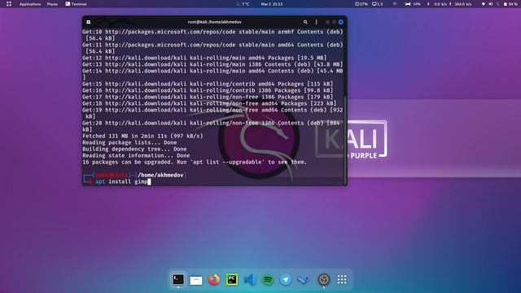Click the Get:18 non-free amd64 Packages line
The height and width of the screenshot is (293, 521).
tap(209, 103)
